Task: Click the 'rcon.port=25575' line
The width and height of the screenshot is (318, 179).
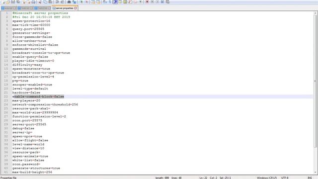Action: 27,120
